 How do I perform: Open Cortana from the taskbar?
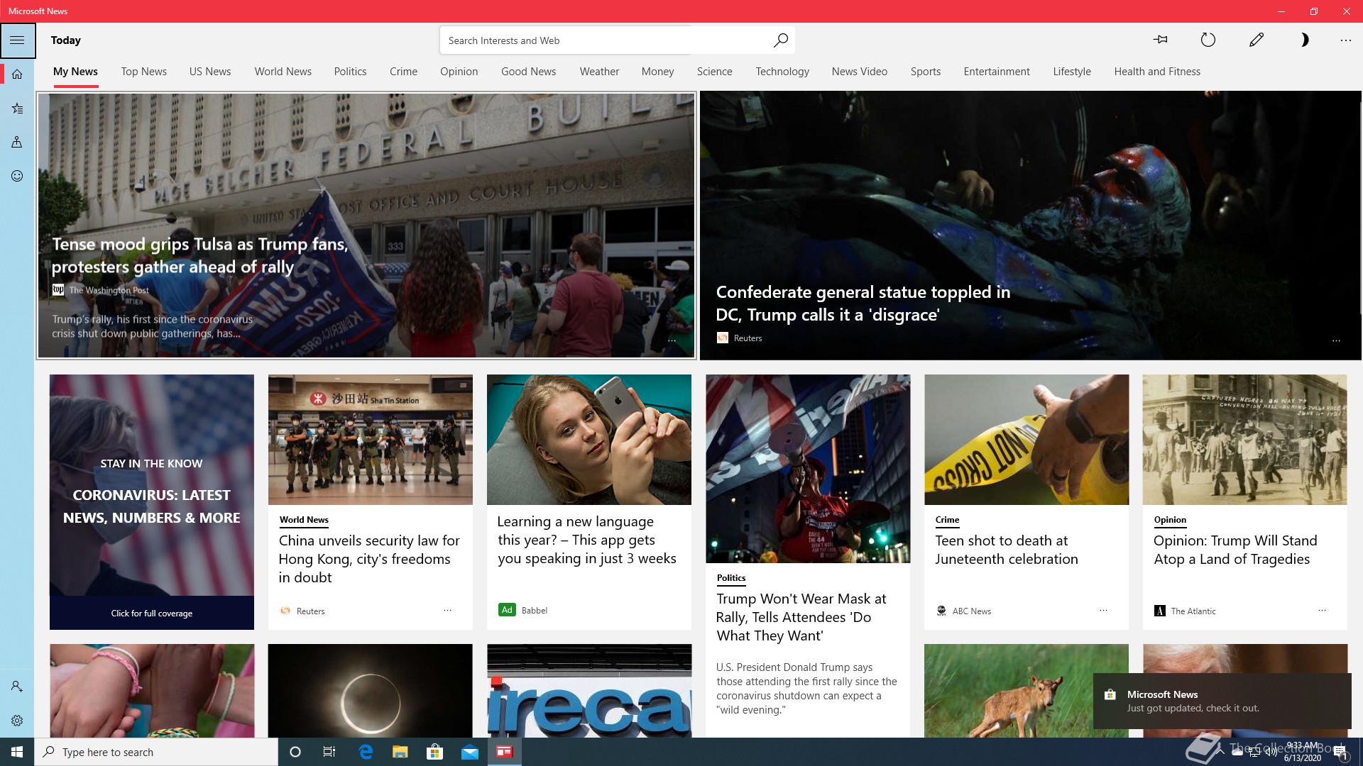pos(295,752)
